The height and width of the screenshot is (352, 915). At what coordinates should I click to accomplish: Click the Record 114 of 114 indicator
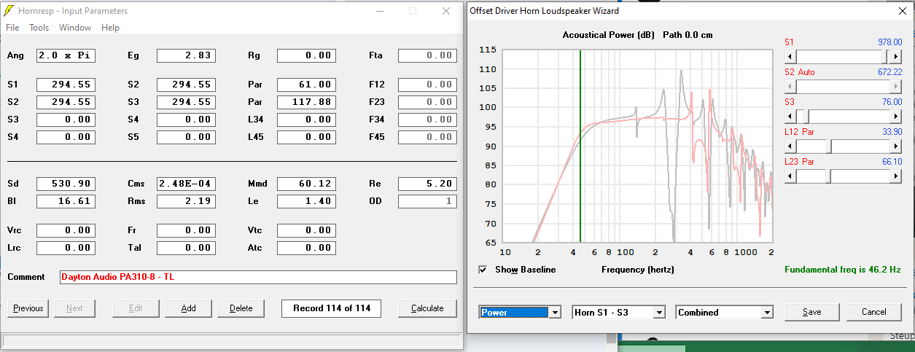click(x=332, y=308)
